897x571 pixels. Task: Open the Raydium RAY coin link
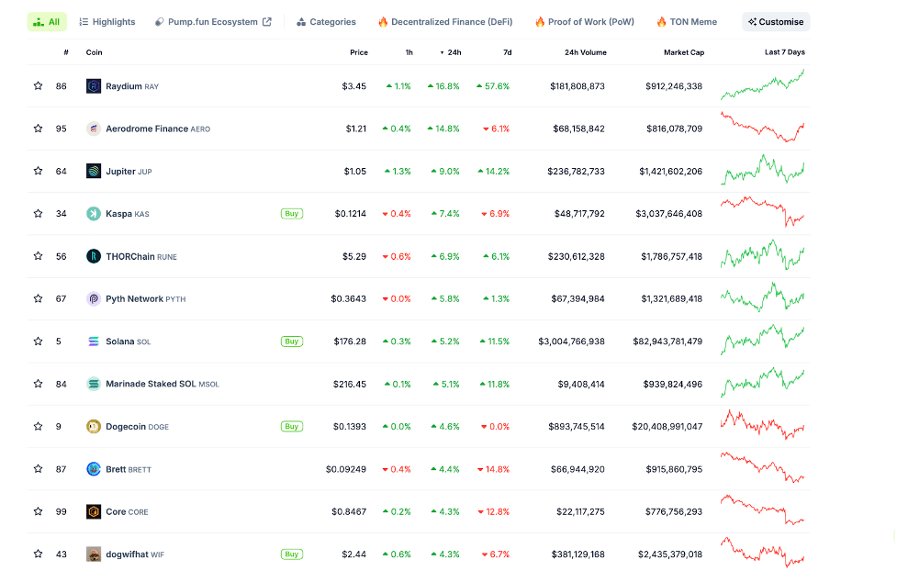[132, 85]
